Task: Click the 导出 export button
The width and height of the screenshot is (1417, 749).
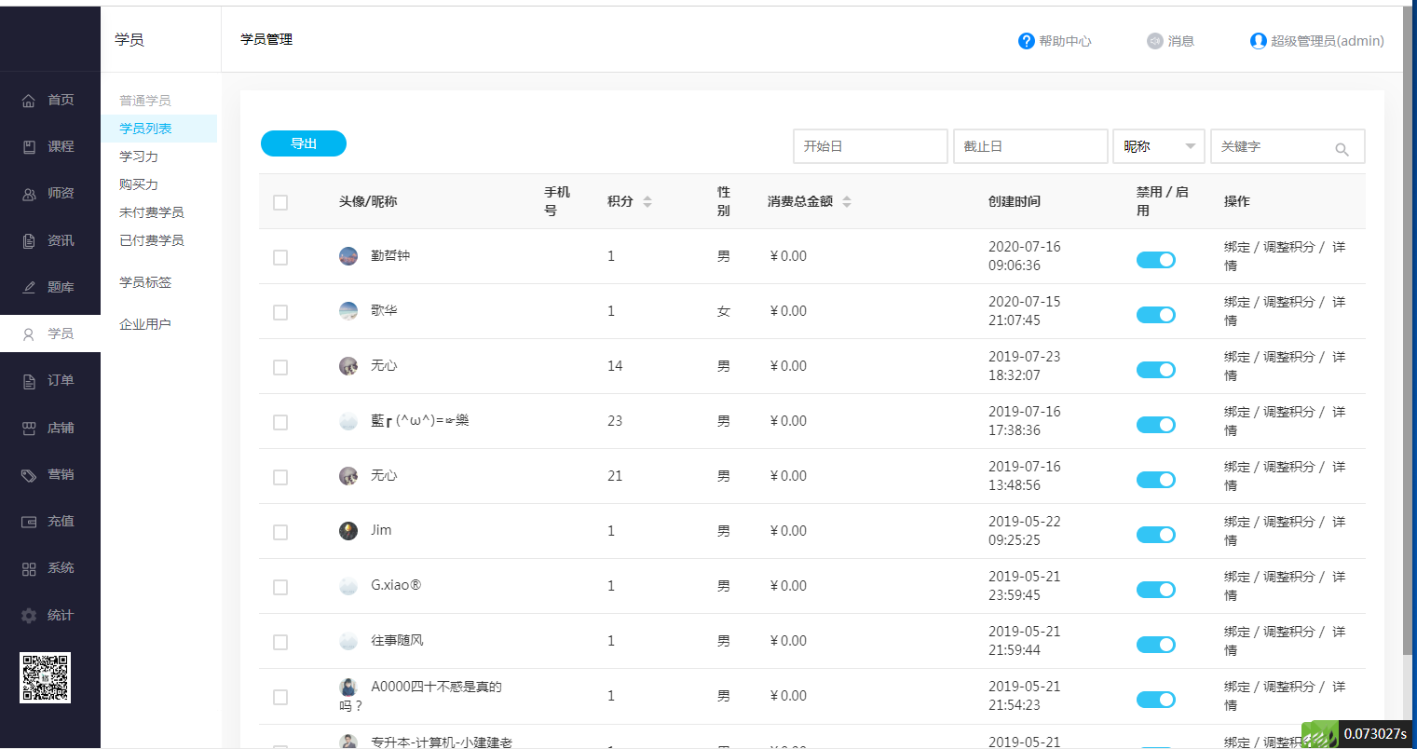Action: [x=304, y=143]
